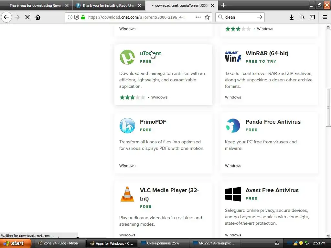Open the uTorrent title link
331x248 pixels.
click(x=150, y=53)
